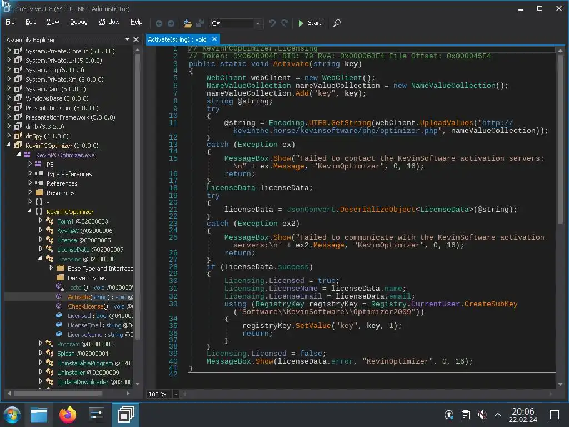Click the Search magnifier icon
Screen dimensions: 569x427
337,23
